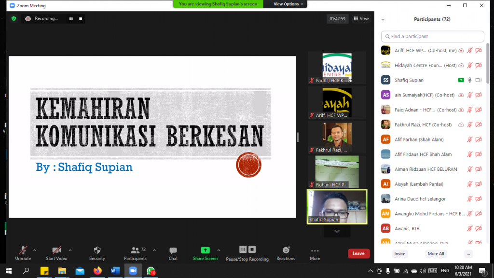
Task: Click the Find a participant search field
Action: click(432, 36)
